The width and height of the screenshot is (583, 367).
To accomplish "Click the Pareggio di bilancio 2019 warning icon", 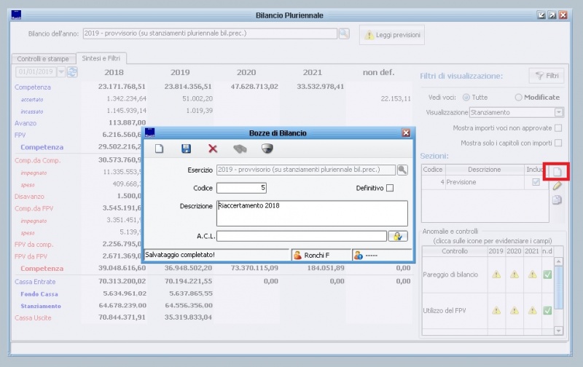I will 496,275.
